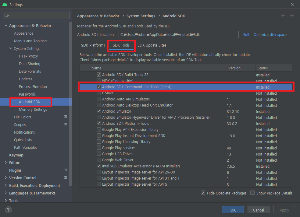The width and height of the screenshot is (300, 217).
Task: Click the Android logo in title bar
Action: click(x=5, y=4)
